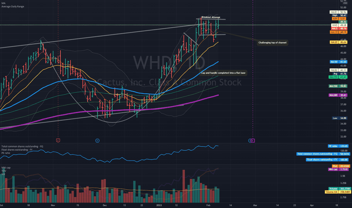
Task: Select the Average Daily Range indicator label
Action: click(x=13, y=6)
